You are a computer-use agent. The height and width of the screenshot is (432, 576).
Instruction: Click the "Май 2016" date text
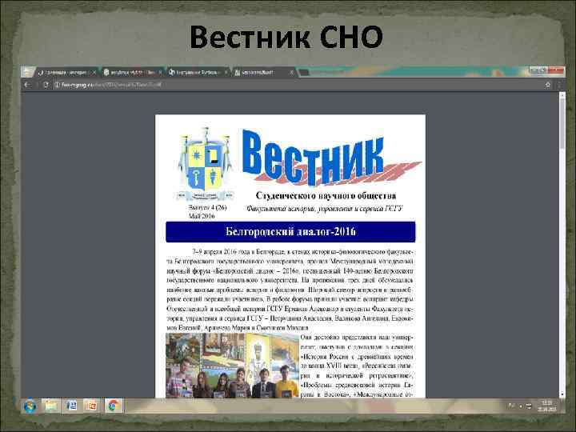(x=202, y=216)
